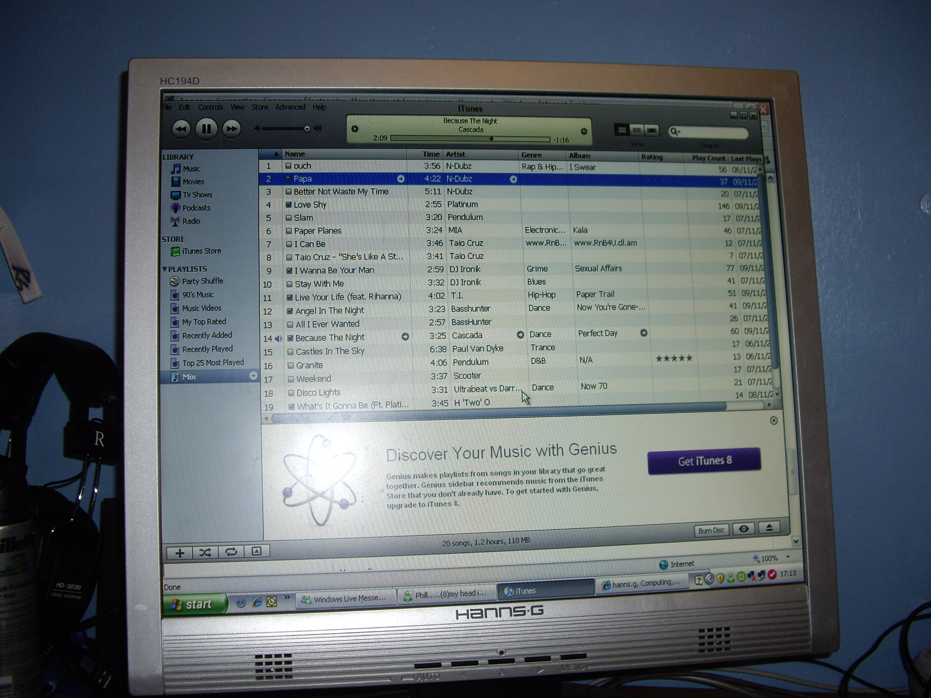Open the Advanced menu

[290, 107]
